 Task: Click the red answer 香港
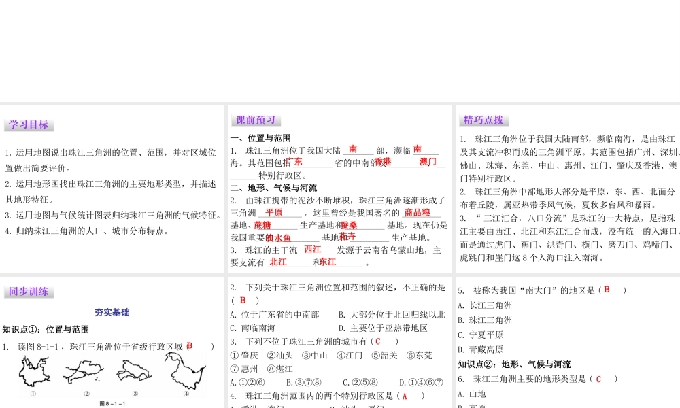tap(383, 162)
